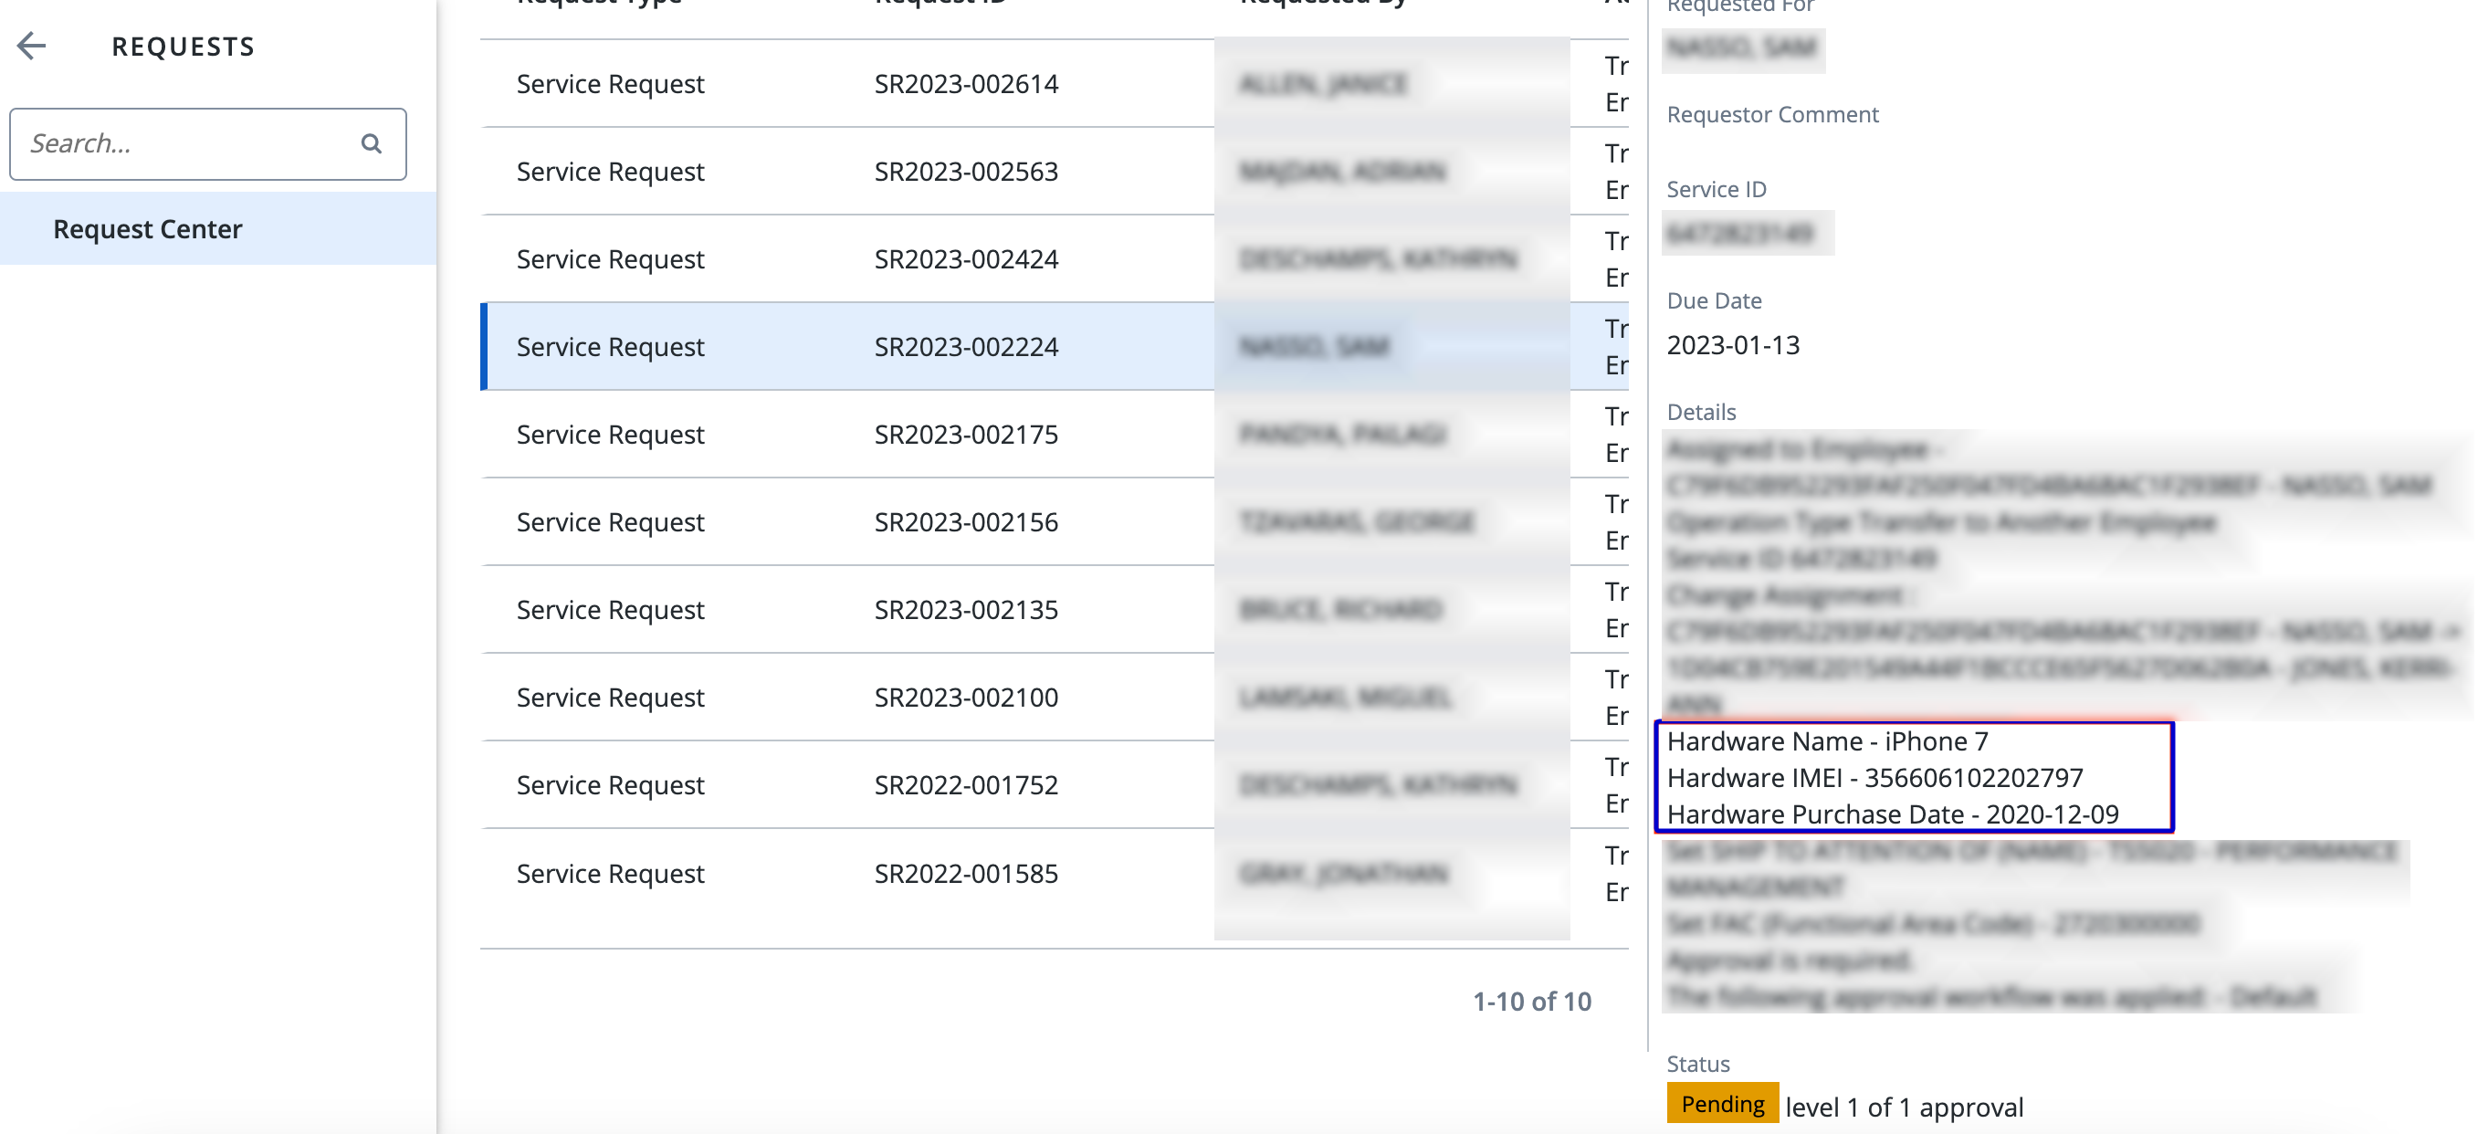The width and height of the screenshot is (2478, 1134).
Task: Open request SR2023-002156
Action: [965, 521]
